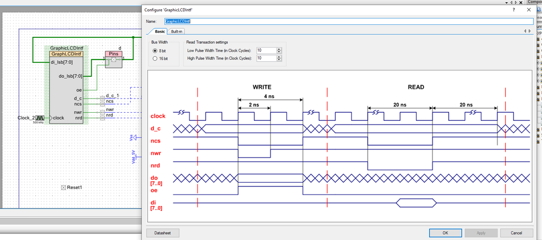Select the 8 bit bus width option
Image resolution: width=542 pixels, height=240 pixels.
click(160, 50)
